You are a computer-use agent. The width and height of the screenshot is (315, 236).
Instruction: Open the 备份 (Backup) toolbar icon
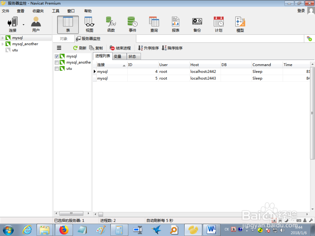(197, 25)
